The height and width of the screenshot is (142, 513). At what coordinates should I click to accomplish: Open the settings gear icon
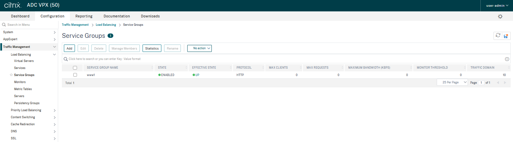[x=500, y=16]
